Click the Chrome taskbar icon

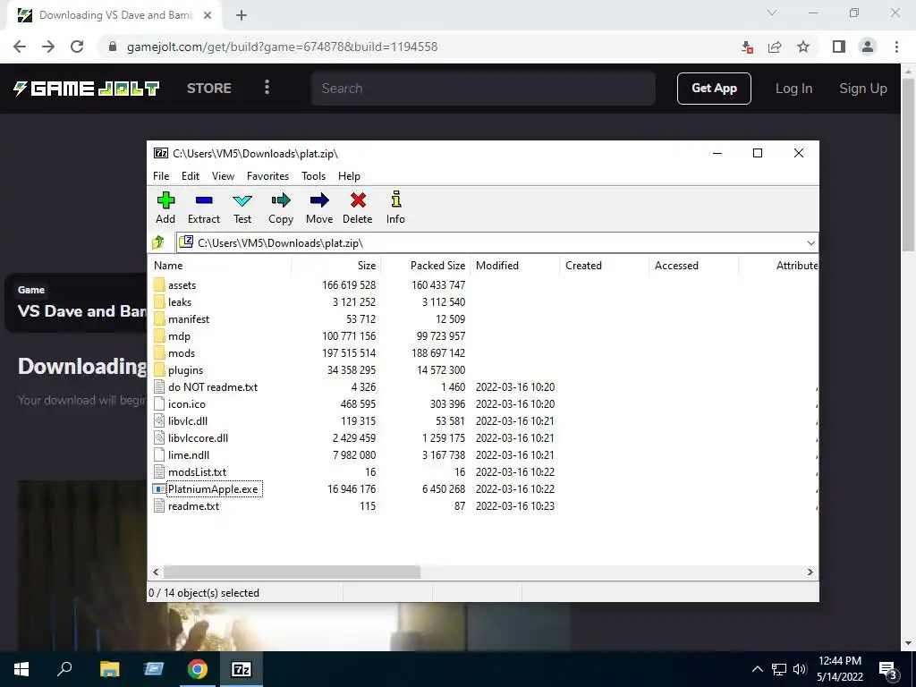pyautogui.click(x=198, y=669)
